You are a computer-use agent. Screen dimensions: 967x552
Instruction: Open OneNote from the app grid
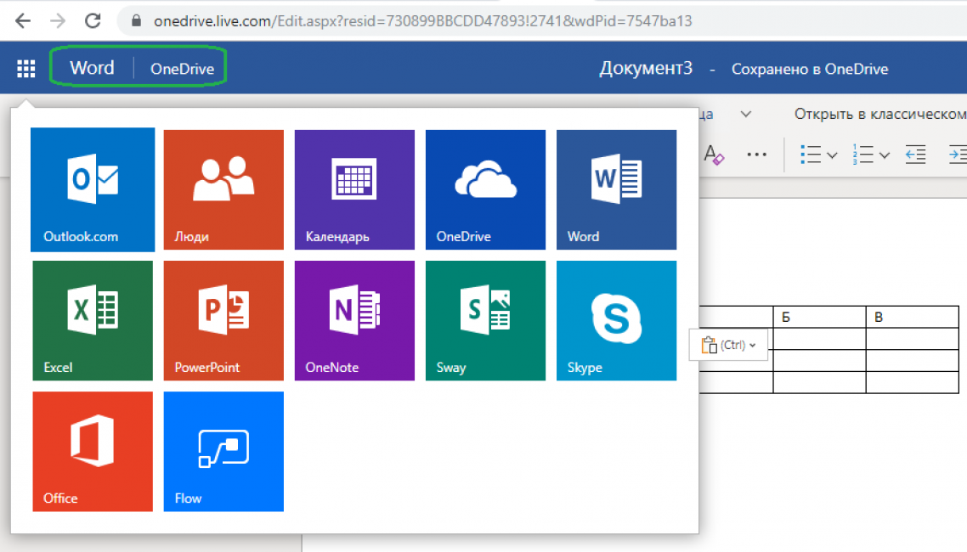click(x=354, y=320)
